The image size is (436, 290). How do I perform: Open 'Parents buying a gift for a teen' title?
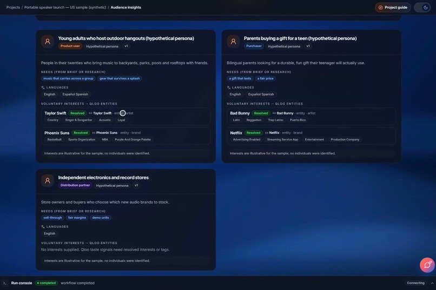tap(300, 38)
